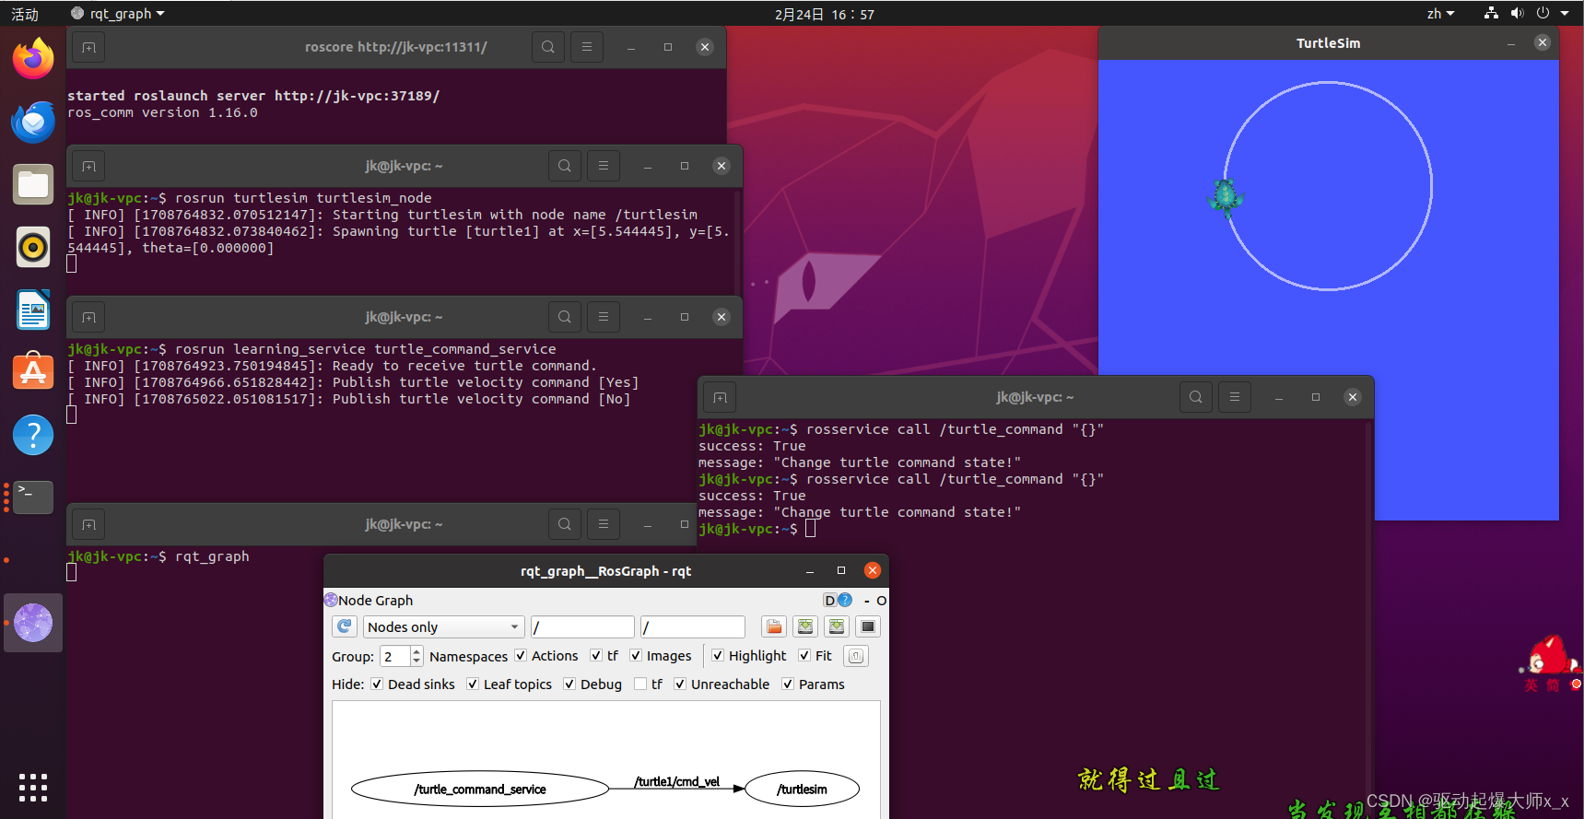Open the Nodes only dropdown
The height and width of the screenshot is (819, 1584).
(444, 626)
